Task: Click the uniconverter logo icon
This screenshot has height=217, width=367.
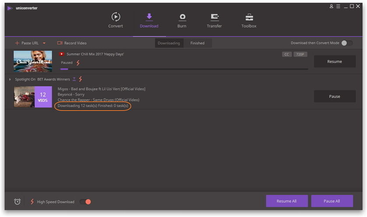Action: tap(10, 8)
